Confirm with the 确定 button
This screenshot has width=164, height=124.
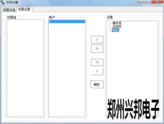(97, 84)
